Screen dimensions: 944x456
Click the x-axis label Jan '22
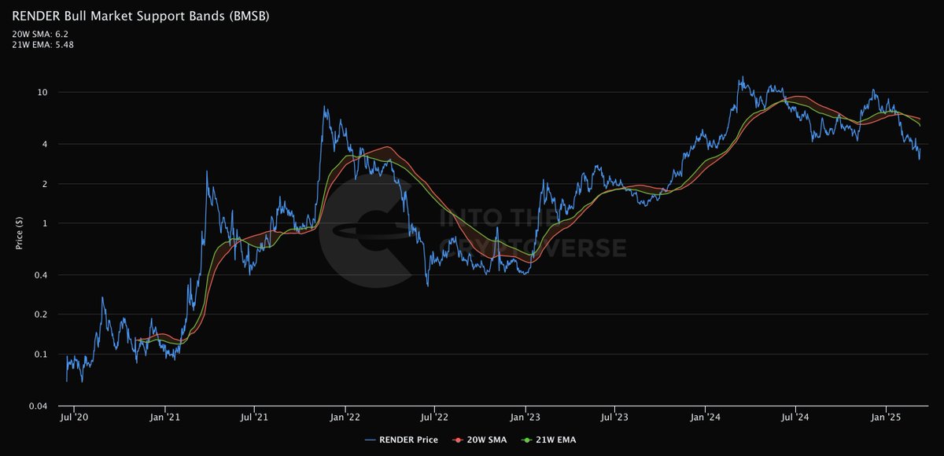[345, 417]
